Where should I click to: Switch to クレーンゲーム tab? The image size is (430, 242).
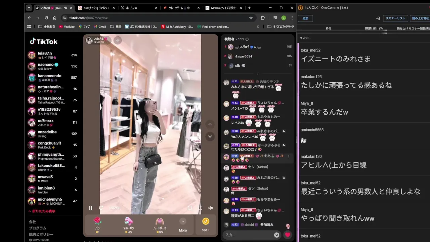(x=181, y=8)
